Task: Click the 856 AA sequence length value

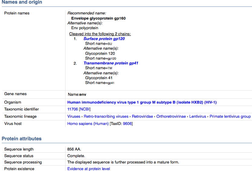Action: click(74, 149)
